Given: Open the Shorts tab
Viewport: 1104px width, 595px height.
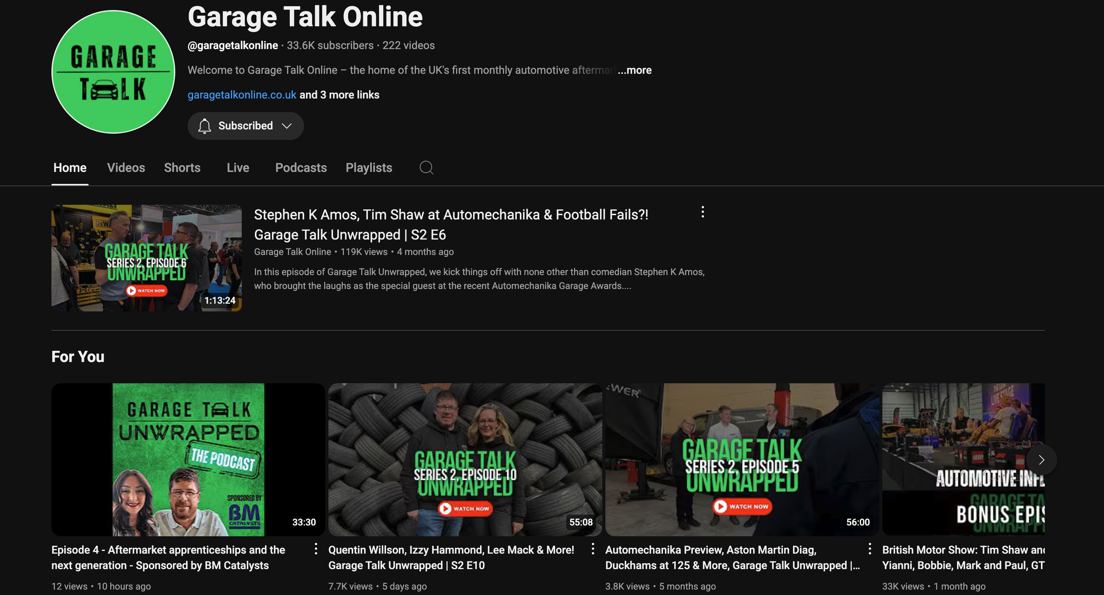Looking at the screenshot, I should click(182, 168).
